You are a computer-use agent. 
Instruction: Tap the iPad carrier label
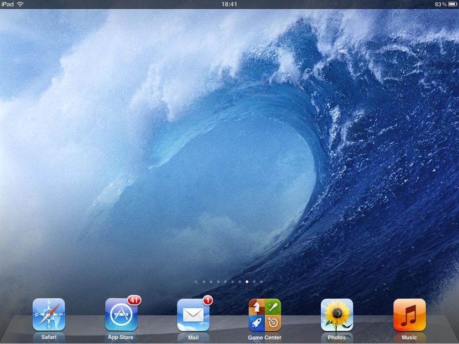coord(7,4)
